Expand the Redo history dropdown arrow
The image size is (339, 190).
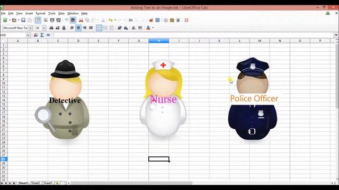[x=124, y=20]
